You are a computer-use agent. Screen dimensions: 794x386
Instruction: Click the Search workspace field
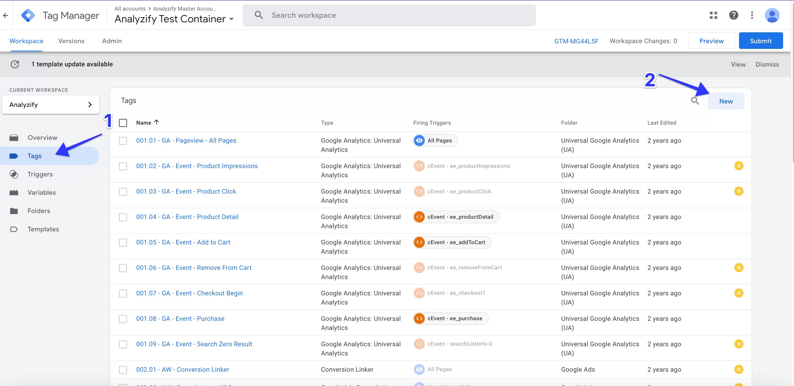pos(389,15)
